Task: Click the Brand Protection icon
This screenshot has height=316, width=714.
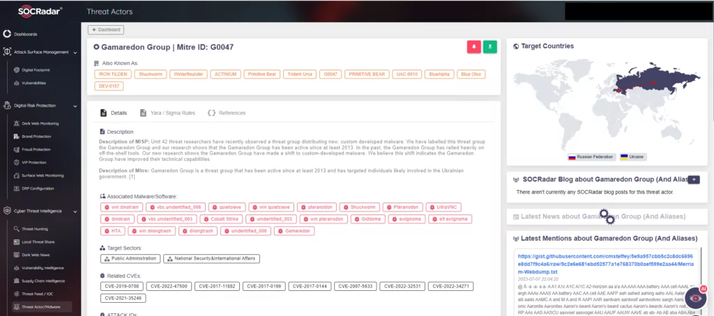Action: pyautogui.click(x=17, y=136)
